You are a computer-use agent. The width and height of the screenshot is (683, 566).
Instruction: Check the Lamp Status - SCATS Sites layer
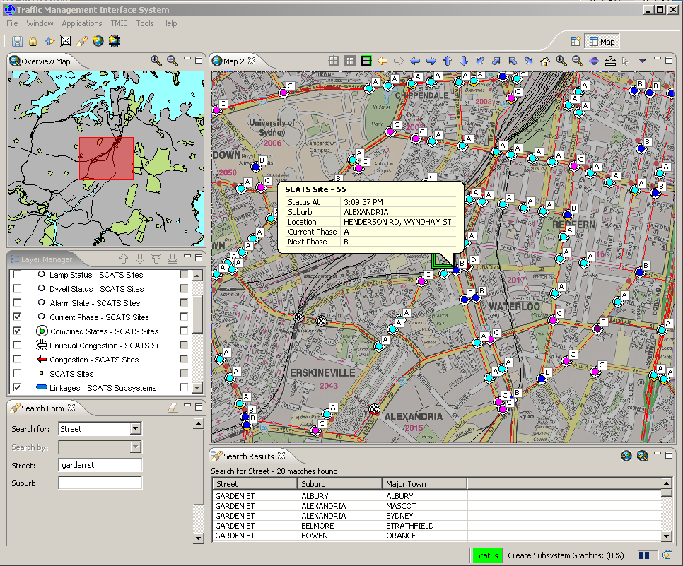(18, 275)
